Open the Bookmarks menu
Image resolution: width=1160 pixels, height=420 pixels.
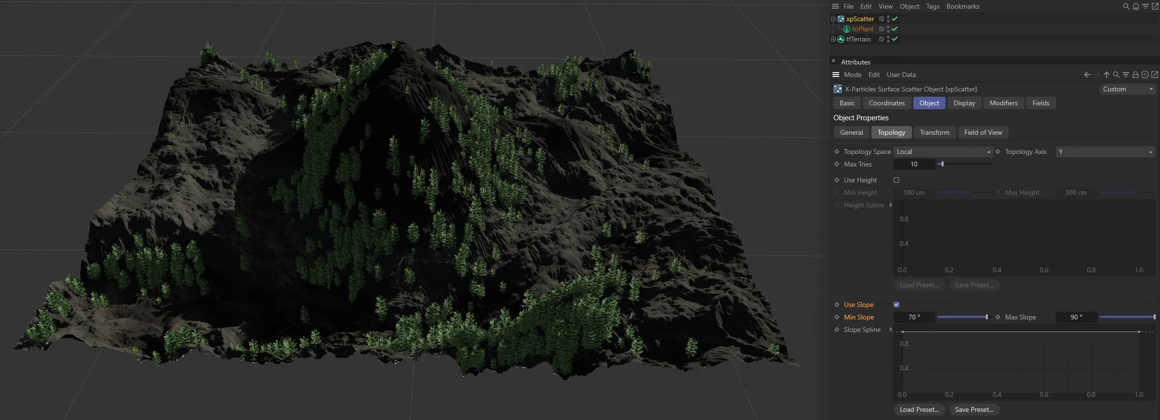[963, 6]
